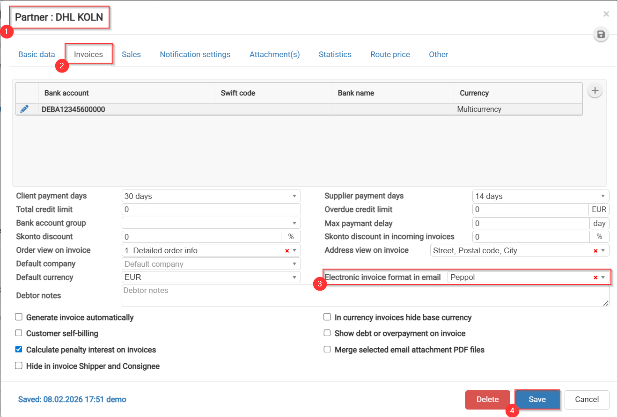Viewport: 617px width, 417px height.
Task: Switch to the Basic data tab
Action: (37, 54)
